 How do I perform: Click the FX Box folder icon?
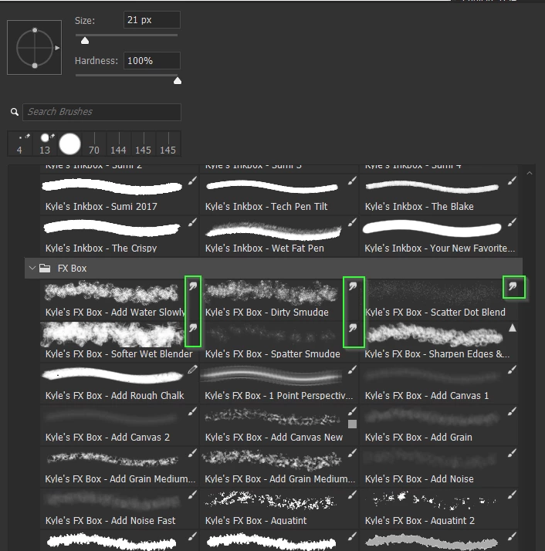pos(45,268)
